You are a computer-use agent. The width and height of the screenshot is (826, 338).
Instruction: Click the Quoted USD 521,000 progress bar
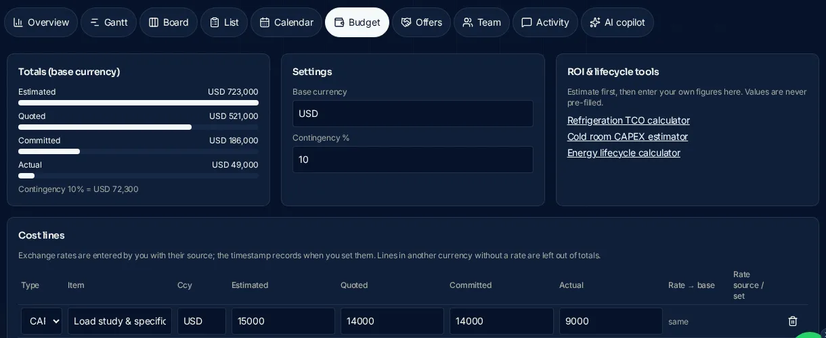[x=138, y=127]
